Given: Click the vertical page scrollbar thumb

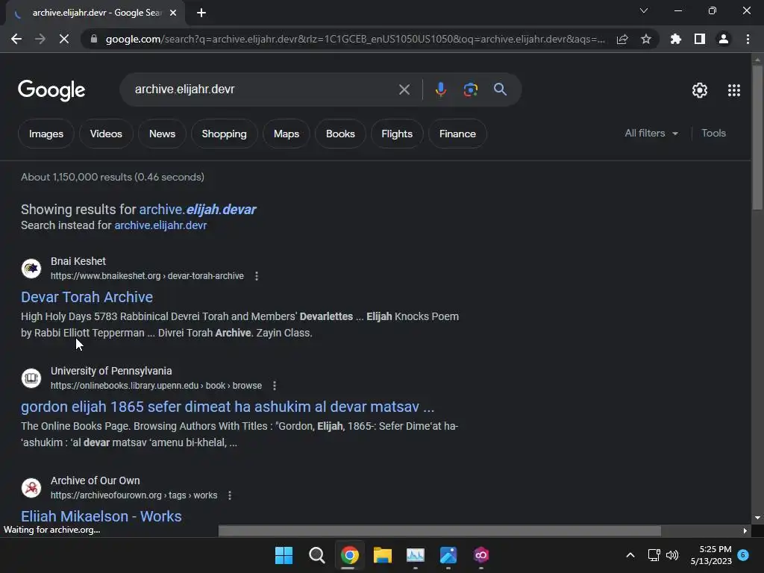Looking at the screenshot, I should (x=757, y=137).
